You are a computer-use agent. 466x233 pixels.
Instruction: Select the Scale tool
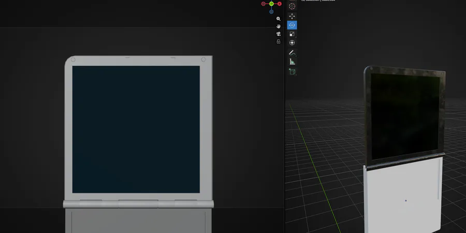292,34
